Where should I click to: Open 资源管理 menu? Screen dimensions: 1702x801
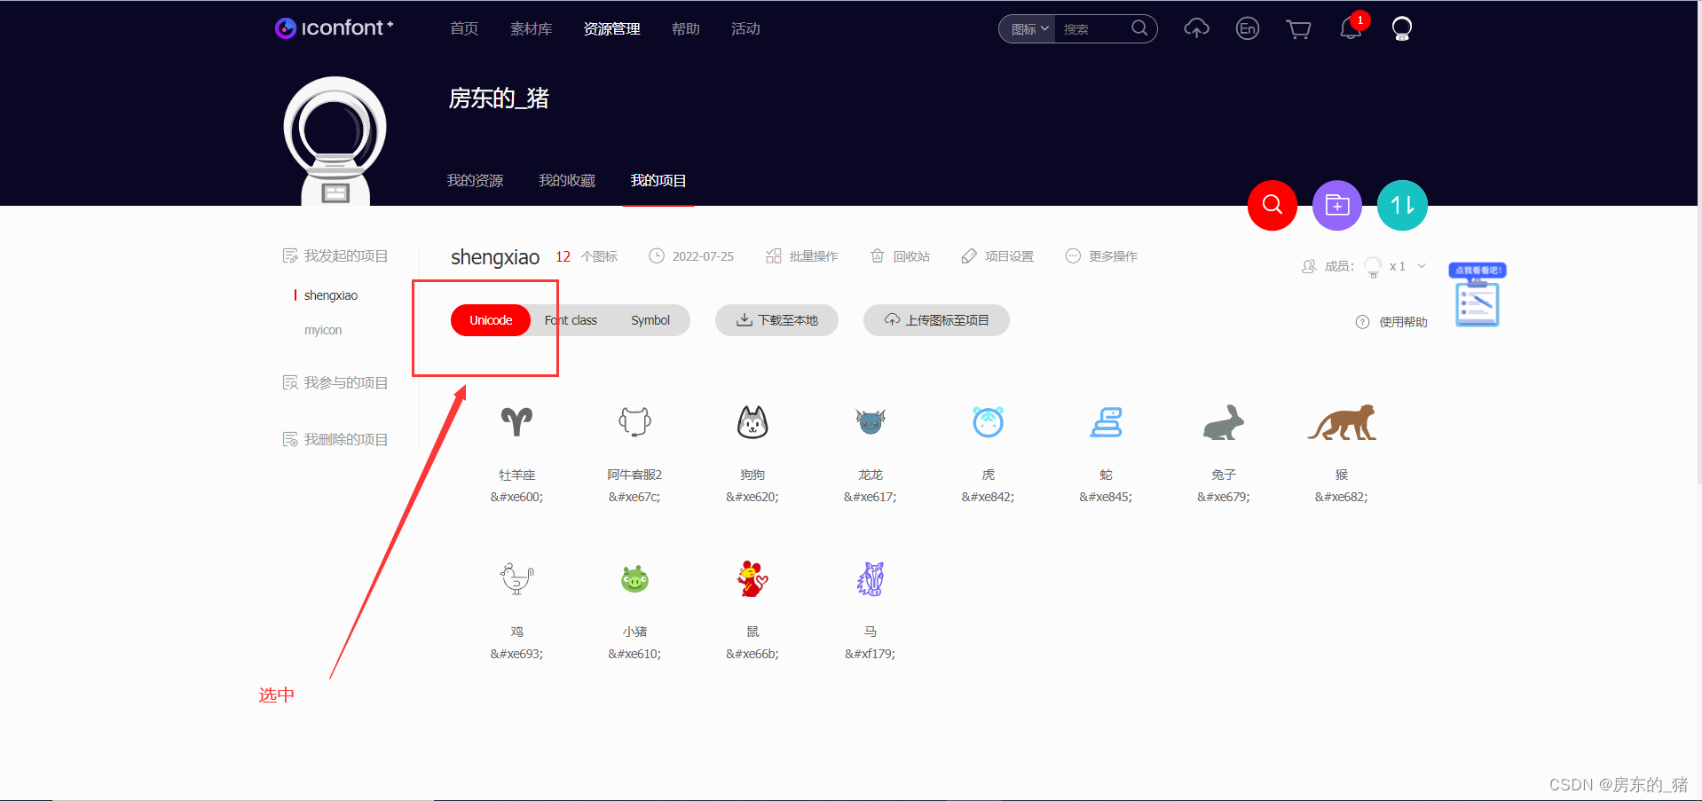(611, 28)
